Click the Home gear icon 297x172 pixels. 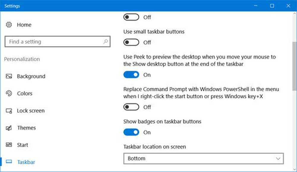(9, 25)
